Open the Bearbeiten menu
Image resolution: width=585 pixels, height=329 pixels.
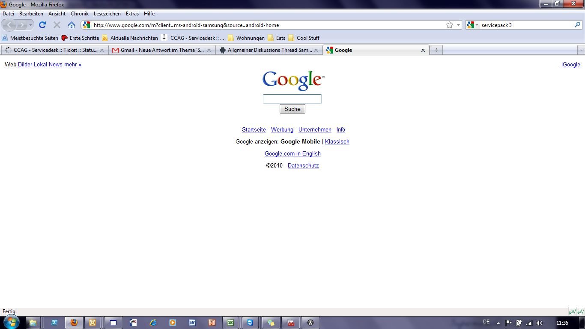click(x=31, y=14)
